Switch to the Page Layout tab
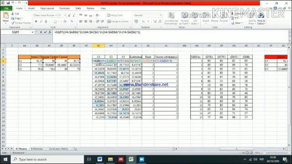292x164 pixels. [x=47, y=8]
